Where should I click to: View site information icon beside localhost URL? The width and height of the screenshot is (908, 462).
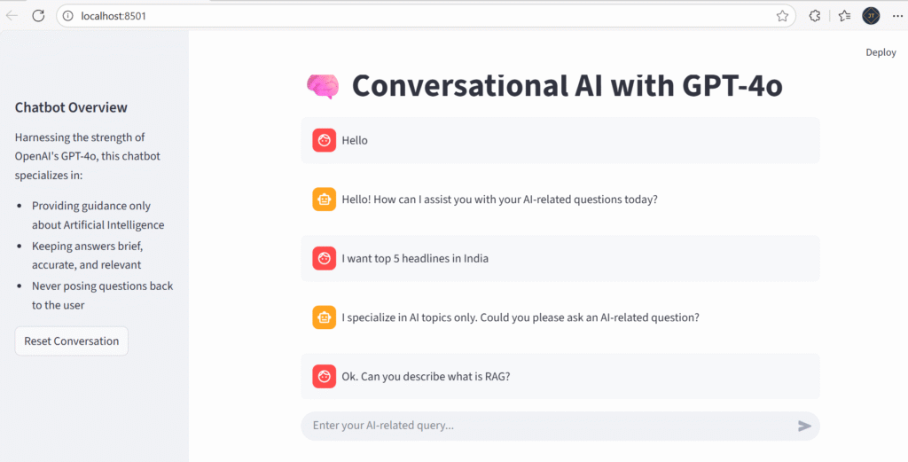pos(67,16)
